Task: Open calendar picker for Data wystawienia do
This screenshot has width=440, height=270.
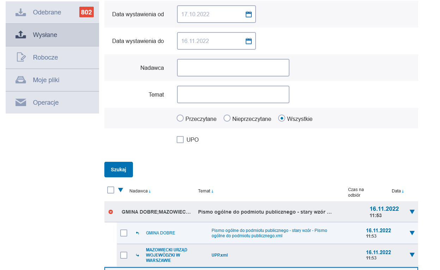Action: 249,41
